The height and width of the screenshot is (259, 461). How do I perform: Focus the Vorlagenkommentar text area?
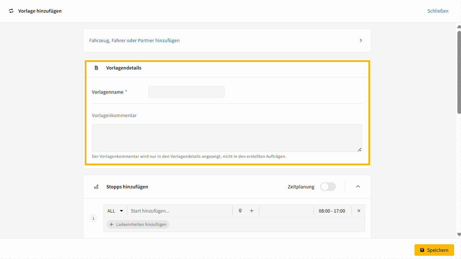coord(227,138)
